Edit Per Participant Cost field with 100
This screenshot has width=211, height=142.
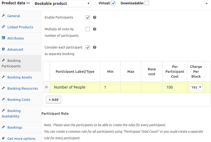[x=175, y=87]
